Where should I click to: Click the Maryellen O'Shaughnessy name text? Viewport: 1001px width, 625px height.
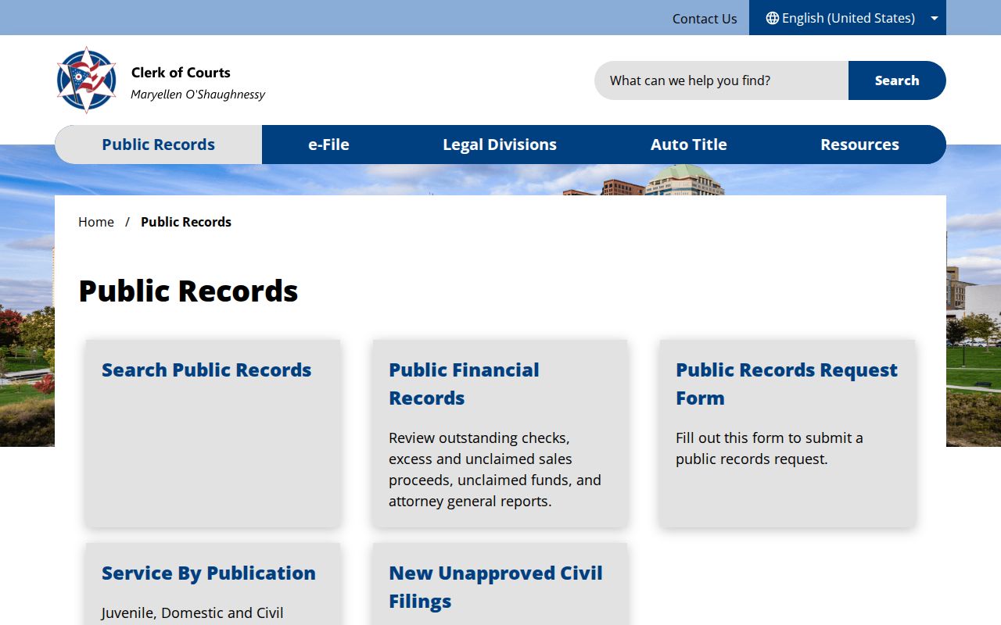tap(198, 95)
